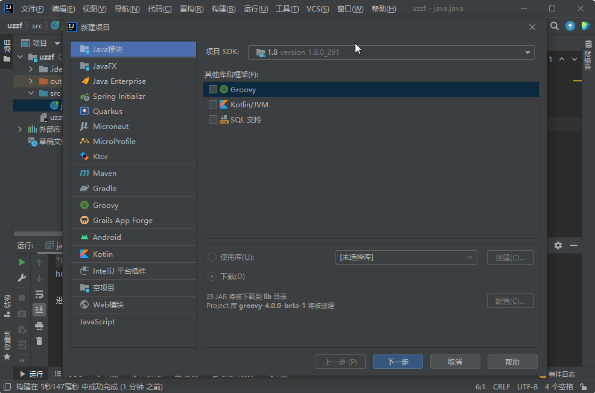Select Maven project type

click(133, 173)
